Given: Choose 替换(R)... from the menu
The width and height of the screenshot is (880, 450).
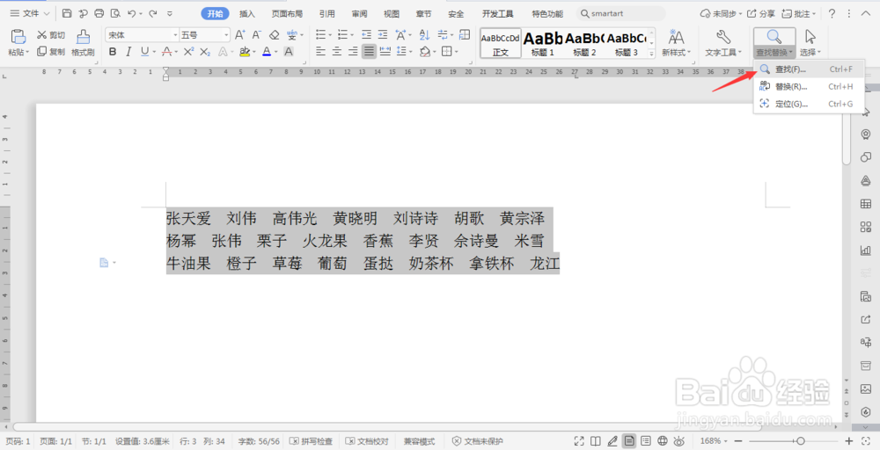Looking at the screenshot, I should [808, 86].
